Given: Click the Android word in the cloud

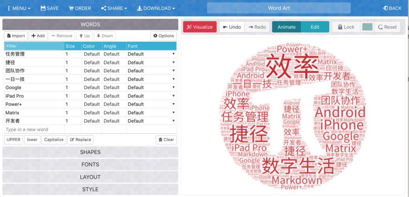Looking at the screenshot, I should 340,112.
